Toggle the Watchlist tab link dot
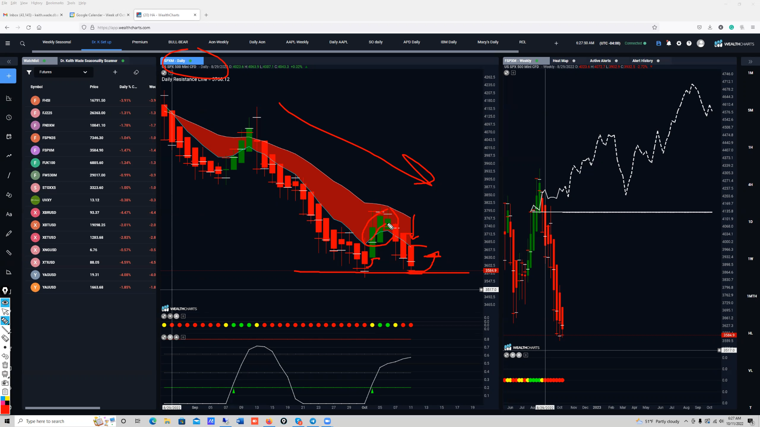The height and width of the screenshot is (427, 760). pos(44,60)
